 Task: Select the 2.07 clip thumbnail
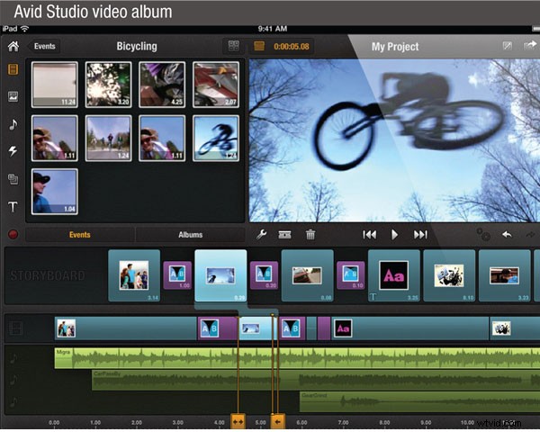click(216, 85)
